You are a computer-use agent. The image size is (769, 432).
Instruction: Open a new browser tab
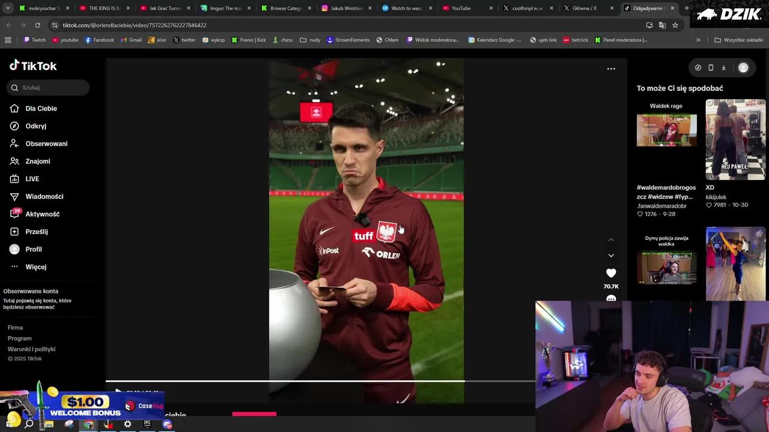[687, 8]
